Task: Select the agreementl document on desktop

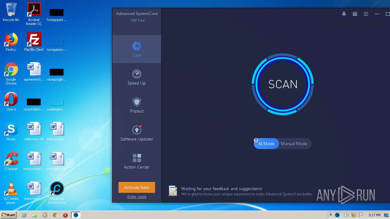Action: coord(34,72)
